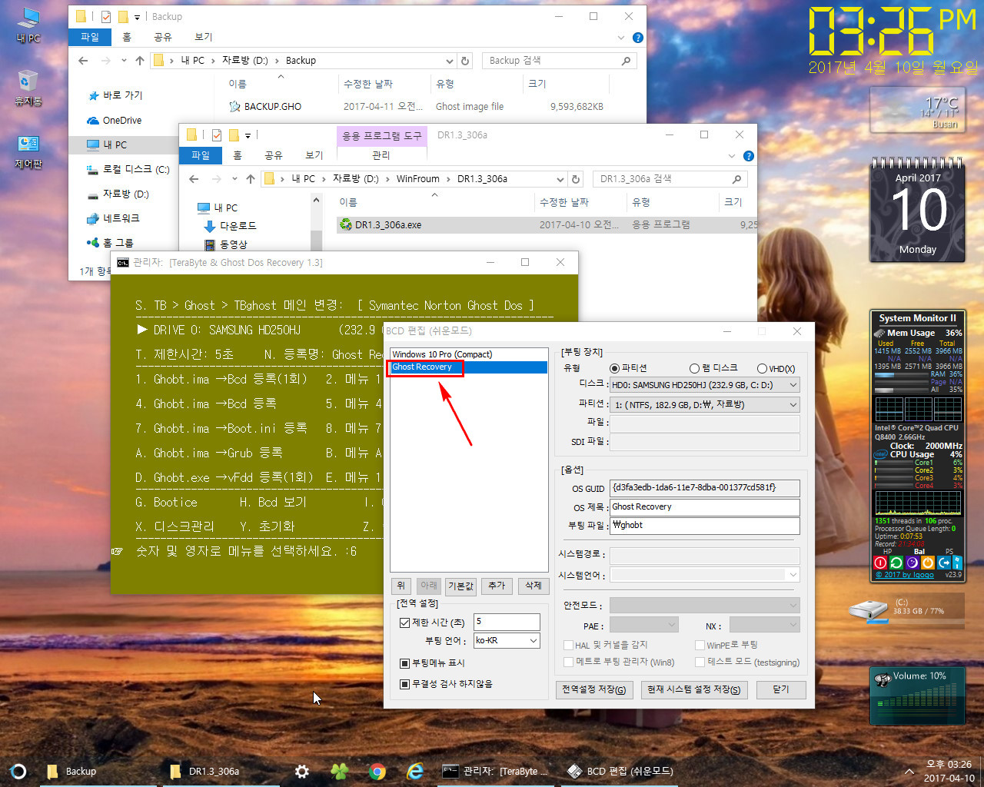Open the 공유 tab in the Backup window
The width and height of the screenshot is (984, 787).
tap(163, 37)
